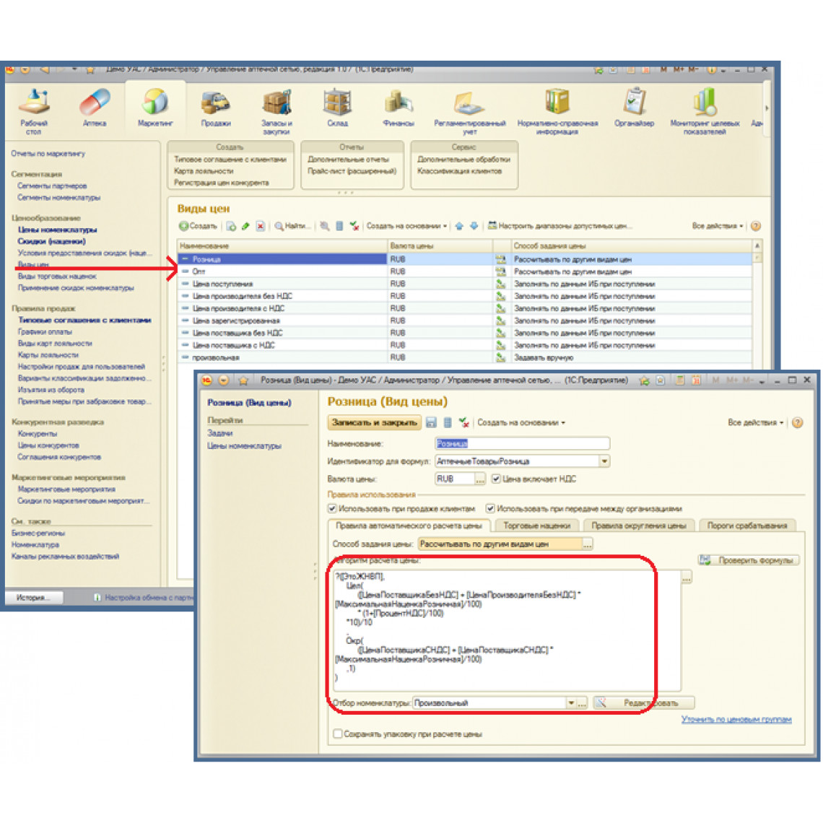Image resolution: width=823 pixels, height=823 pixels.
Task: Expand the Идентификатор для формул dropdown arrow
Action: (x=605, y=461)
